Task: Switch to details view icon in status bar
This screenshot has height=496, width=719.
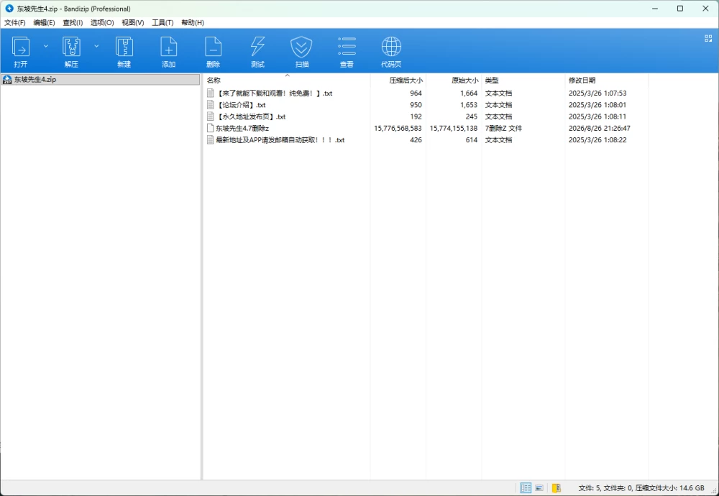Action: pyautogui.click(x=526, y=488)
